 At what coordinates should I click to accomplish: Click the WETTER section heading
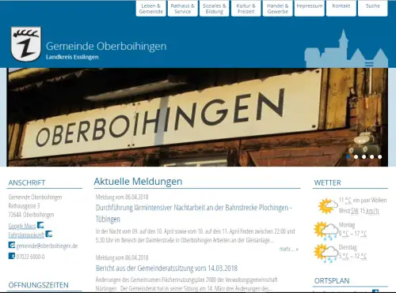click(328, 182)
